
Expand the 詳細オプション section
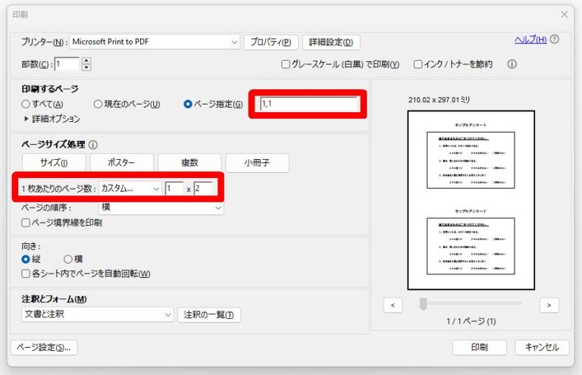(x=27, y=118)
